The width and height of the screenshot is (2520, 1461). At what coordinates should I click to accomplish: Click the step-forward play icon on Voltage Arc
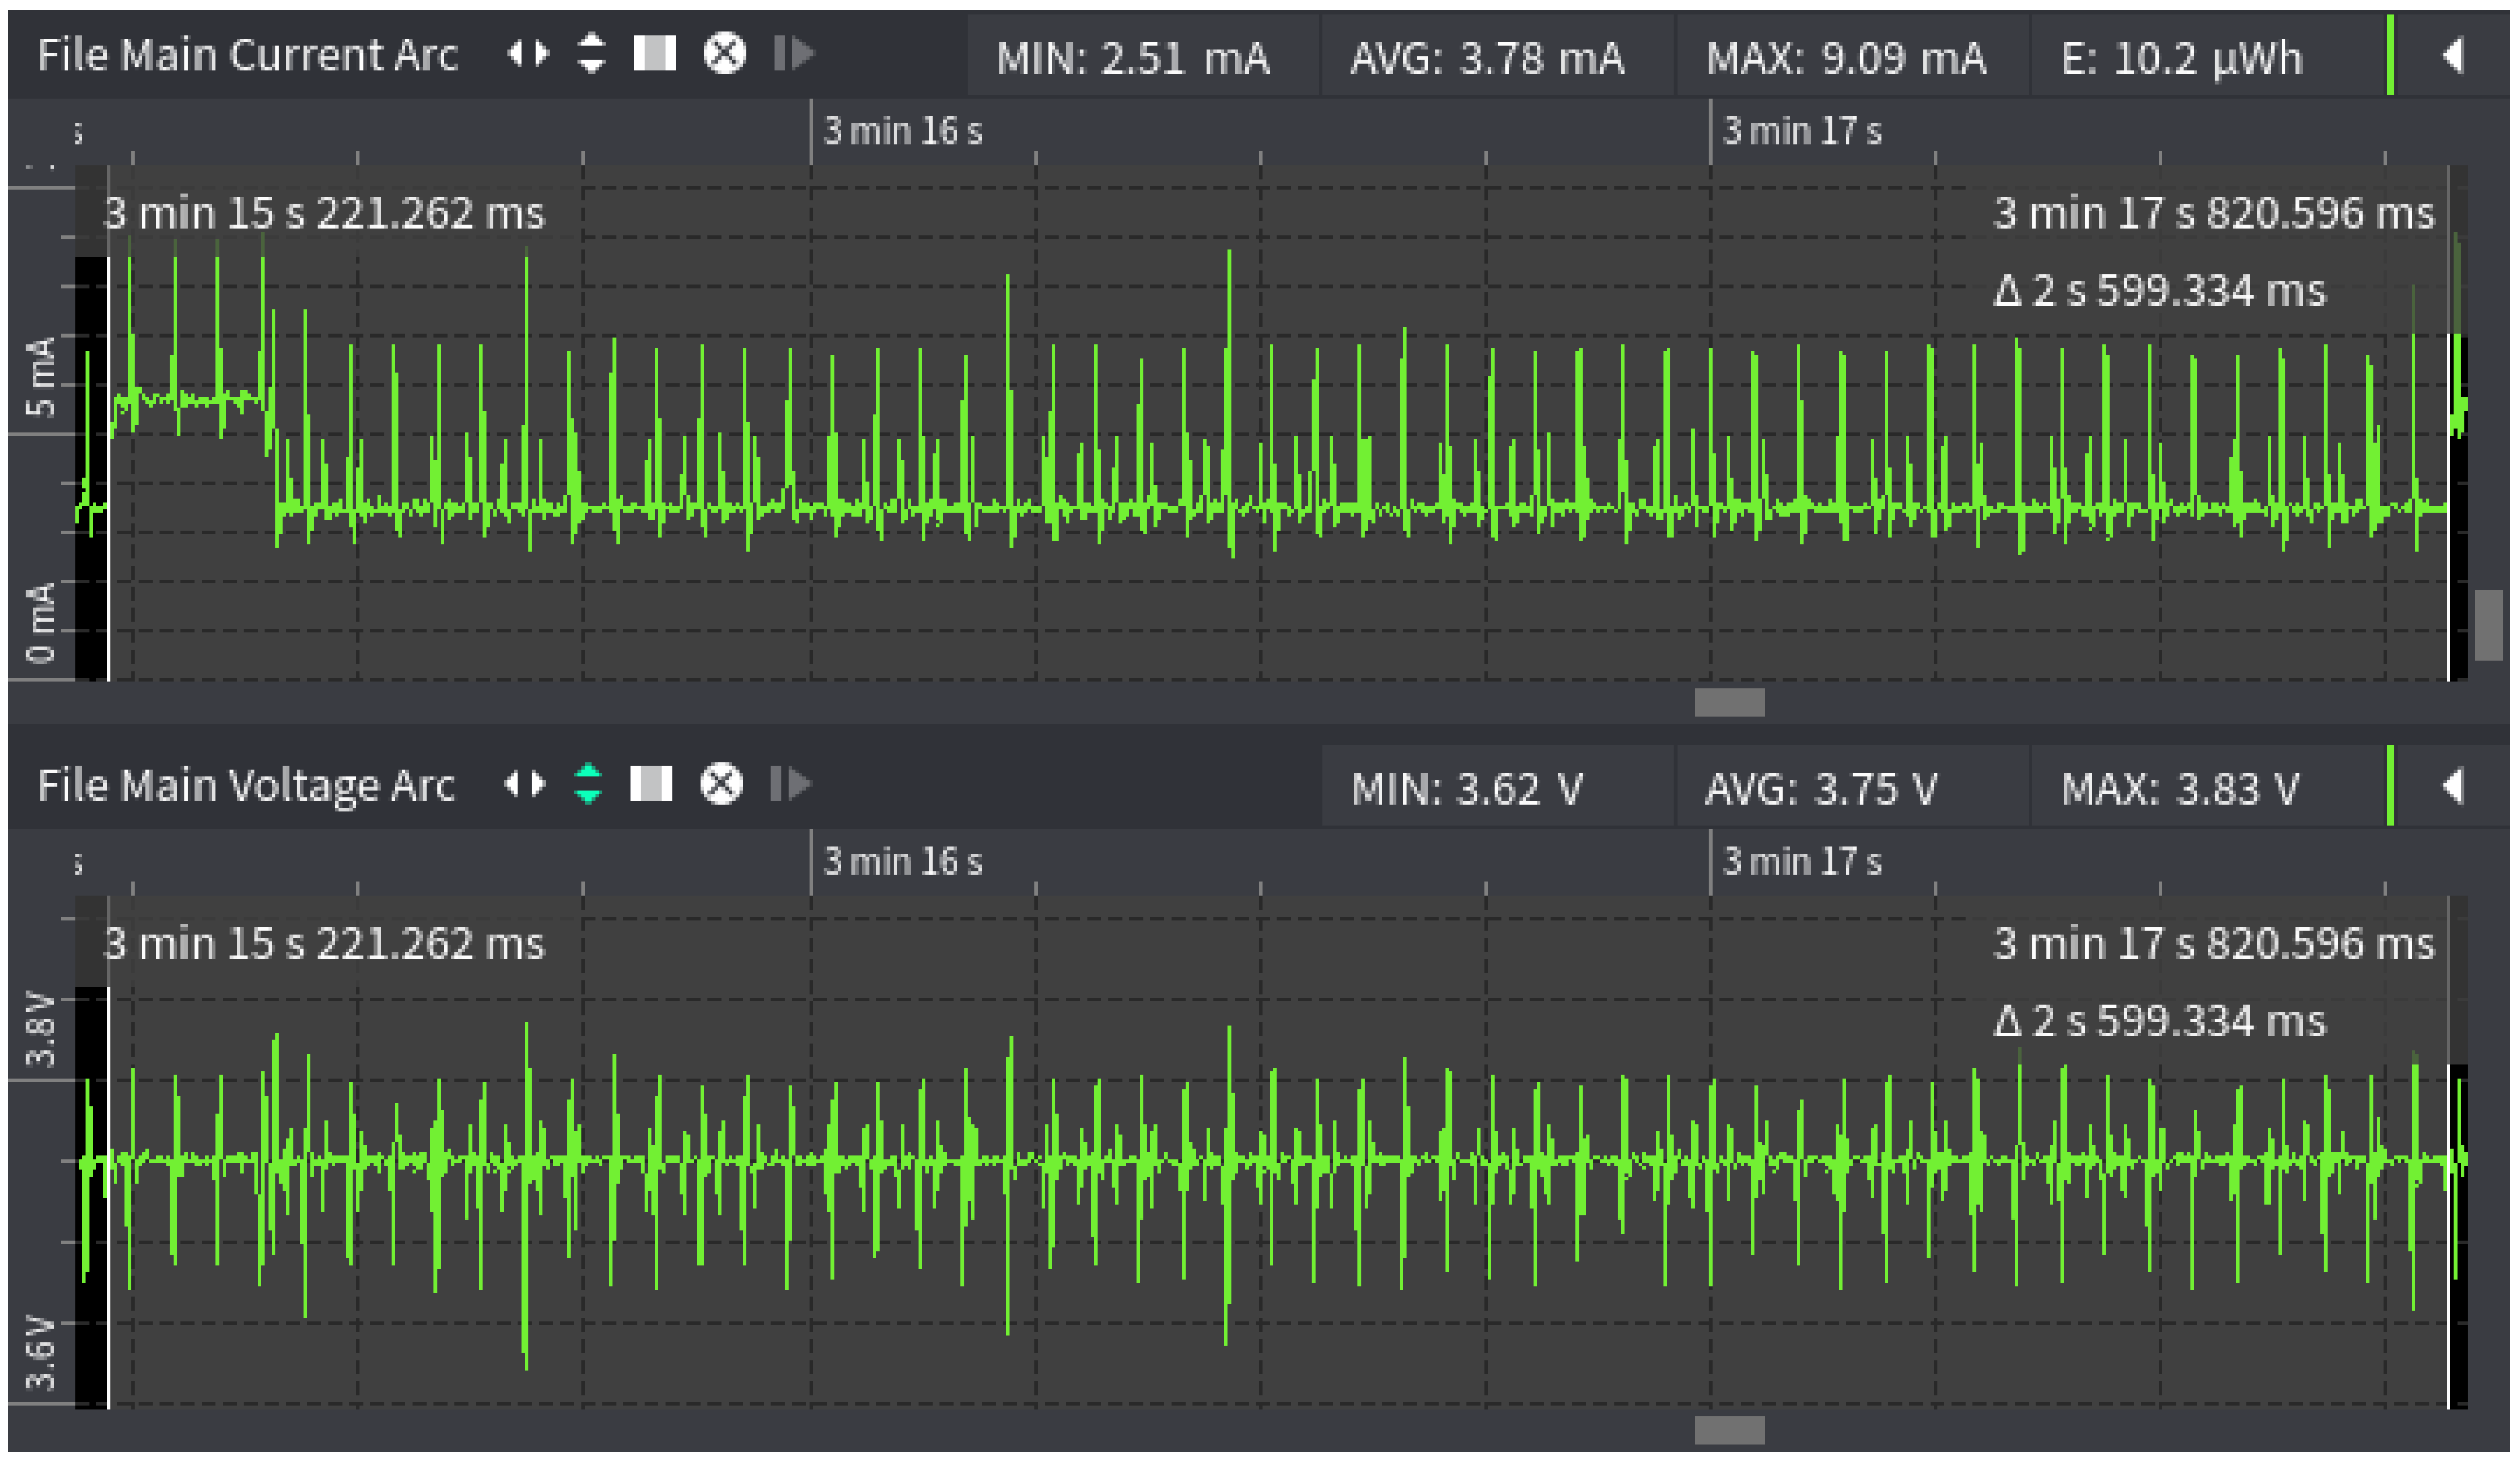(791, 785)
